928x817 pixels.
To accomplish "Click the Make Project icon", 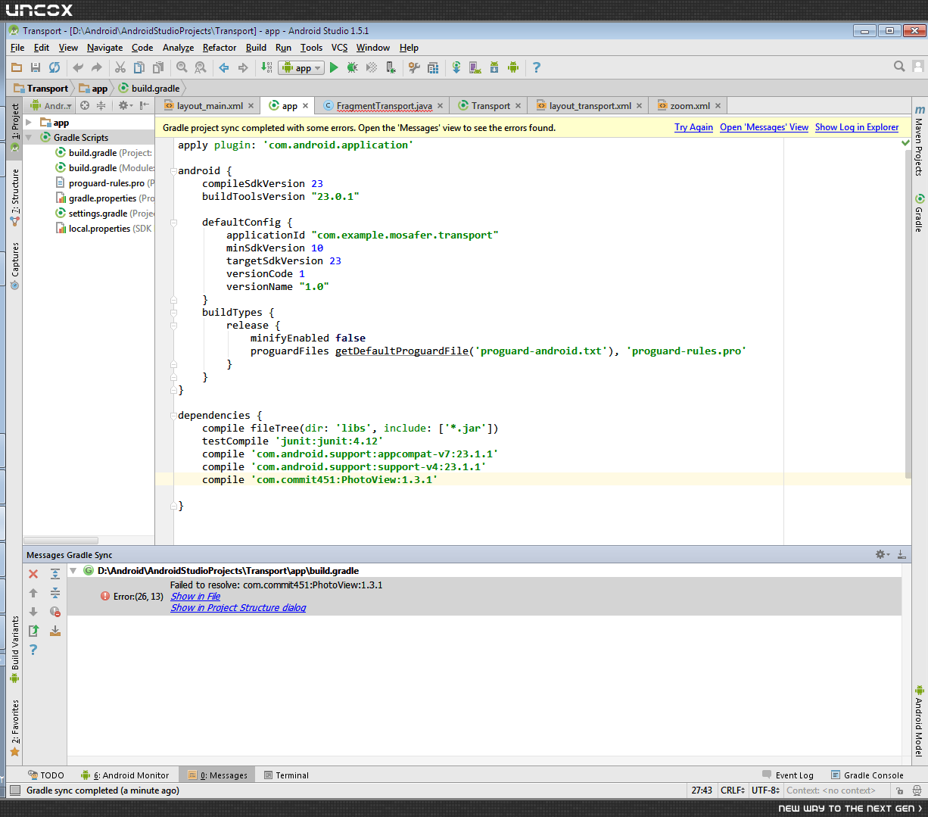I will [266, 67].
